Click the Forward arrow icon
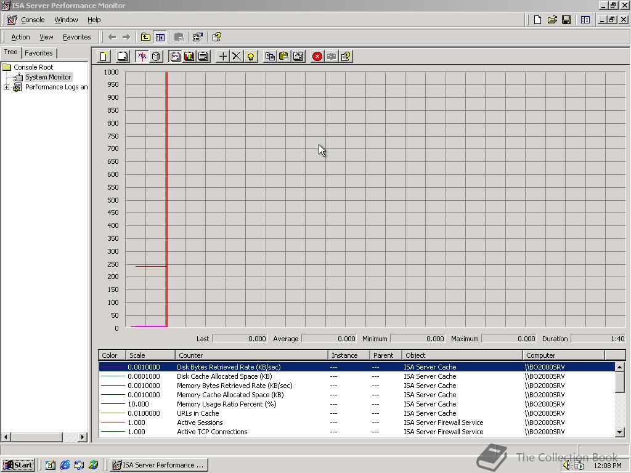The image size is (631, 473). pyautogui.click(x=126, y=37)
